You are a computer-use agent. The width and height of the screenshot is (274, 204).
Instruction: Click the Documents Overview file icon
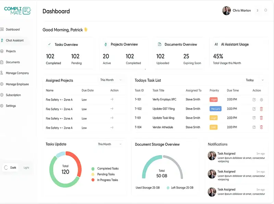[160, 44]
